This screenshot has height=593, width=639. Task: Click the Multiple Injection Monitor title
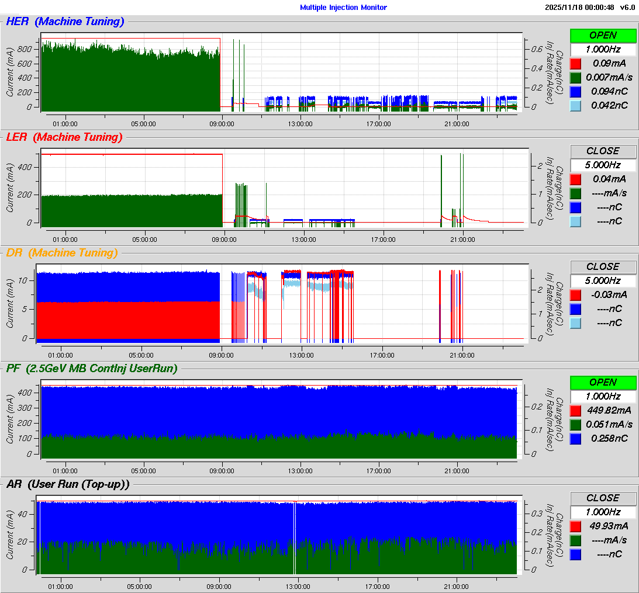(343, 8)
